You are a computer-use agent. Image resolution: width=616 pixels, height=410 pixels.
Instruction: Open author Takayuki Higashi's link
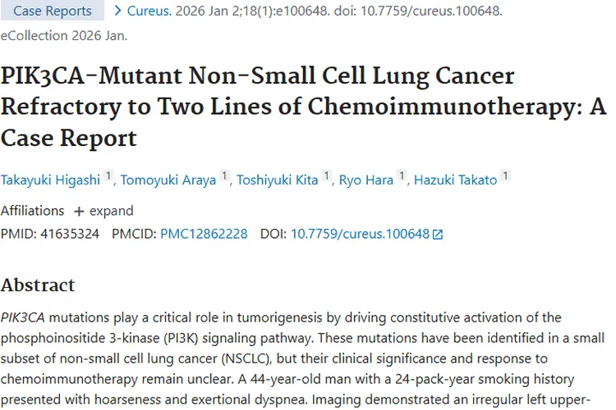click(50, 180)
